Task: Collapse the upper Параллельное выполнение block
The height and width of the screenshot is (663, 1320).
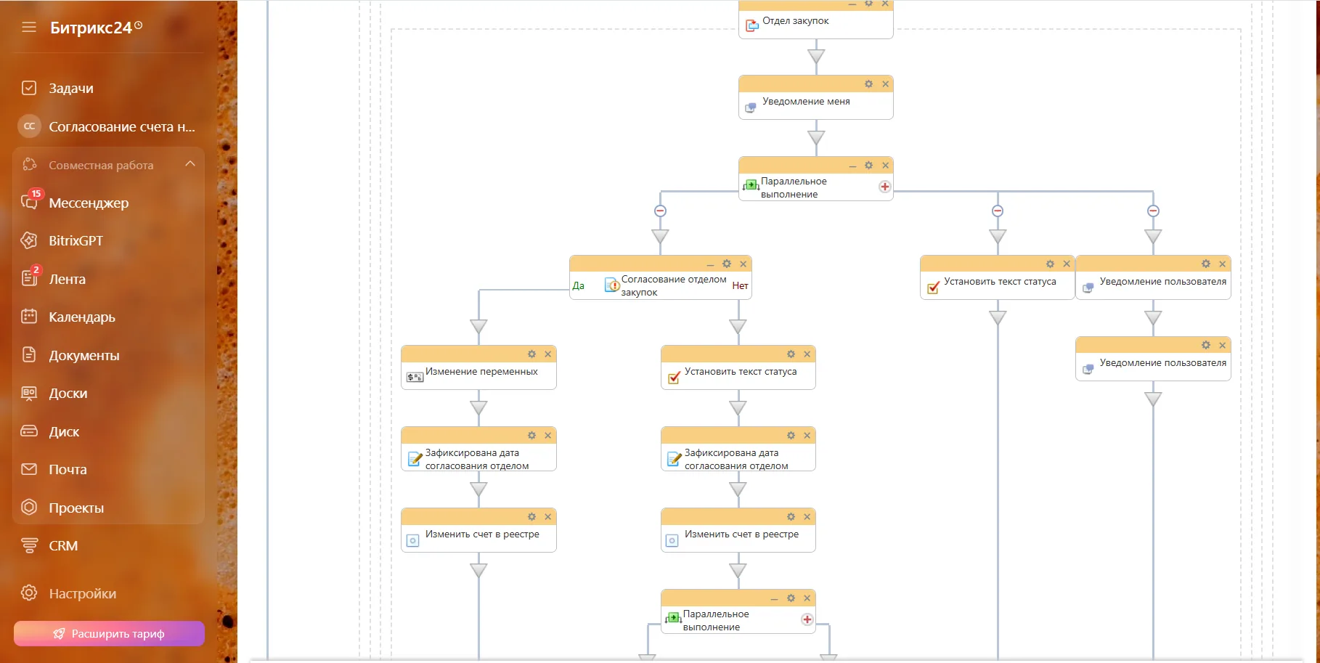Action: pos(852,166)
